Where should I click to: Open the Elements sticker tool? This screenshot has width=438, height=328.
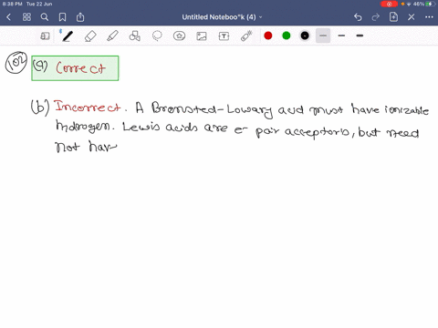[x=179, y=36]
